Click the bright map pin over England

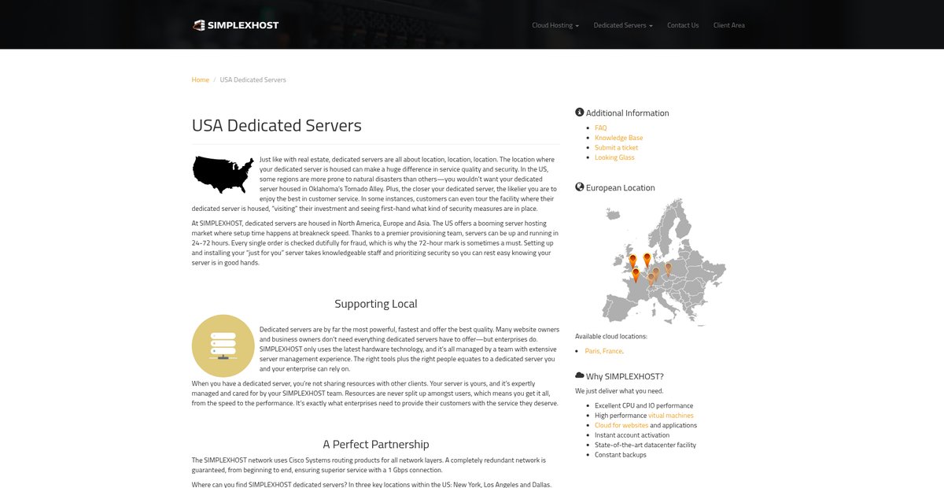632,261
